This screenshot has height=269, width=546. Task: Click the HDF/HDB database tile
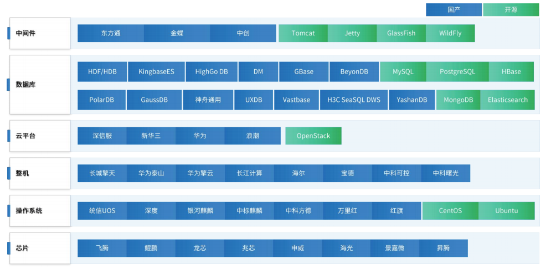tap(102, 72)
